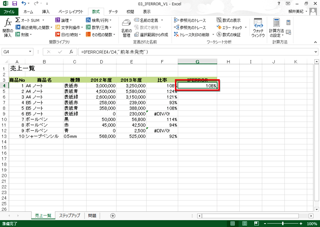The width and height of the screenshot is (320, 227).
Task: Open the Date/Time (日付/時刻) functions list
Action: [x=68, y=34]
